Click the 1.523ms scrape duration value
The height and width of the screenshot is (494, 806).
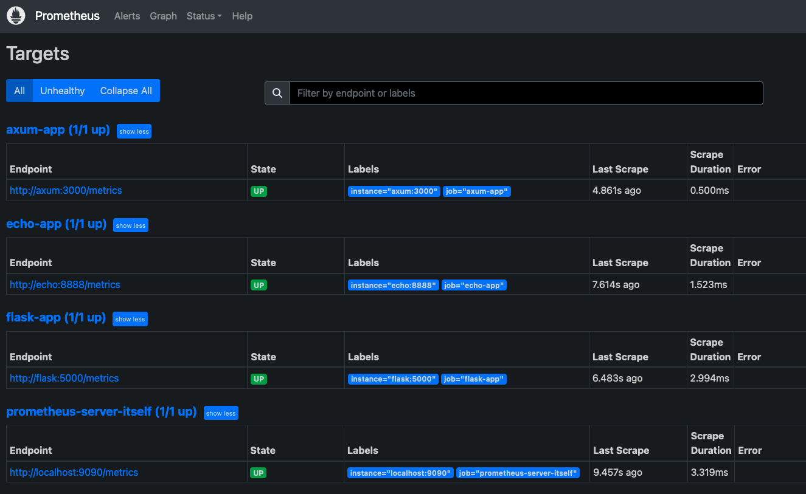(x=709, y=284)
